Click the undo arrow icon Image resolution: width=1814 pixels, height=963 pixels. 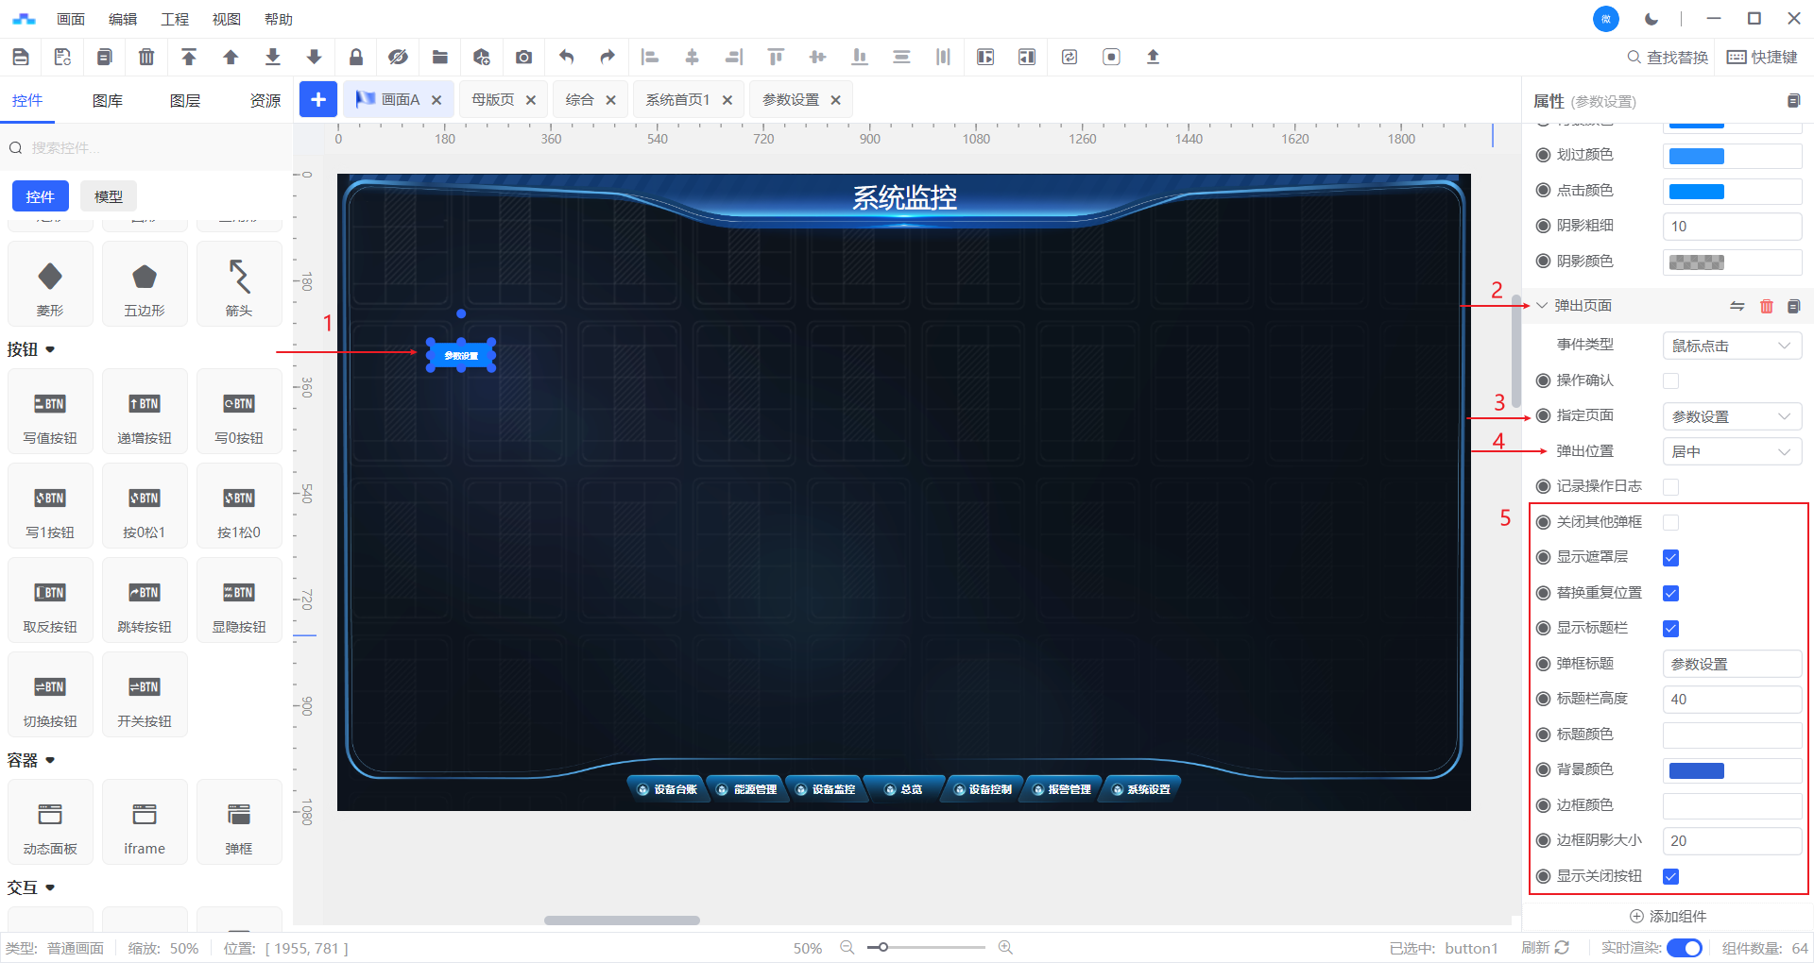click(566, 58)
